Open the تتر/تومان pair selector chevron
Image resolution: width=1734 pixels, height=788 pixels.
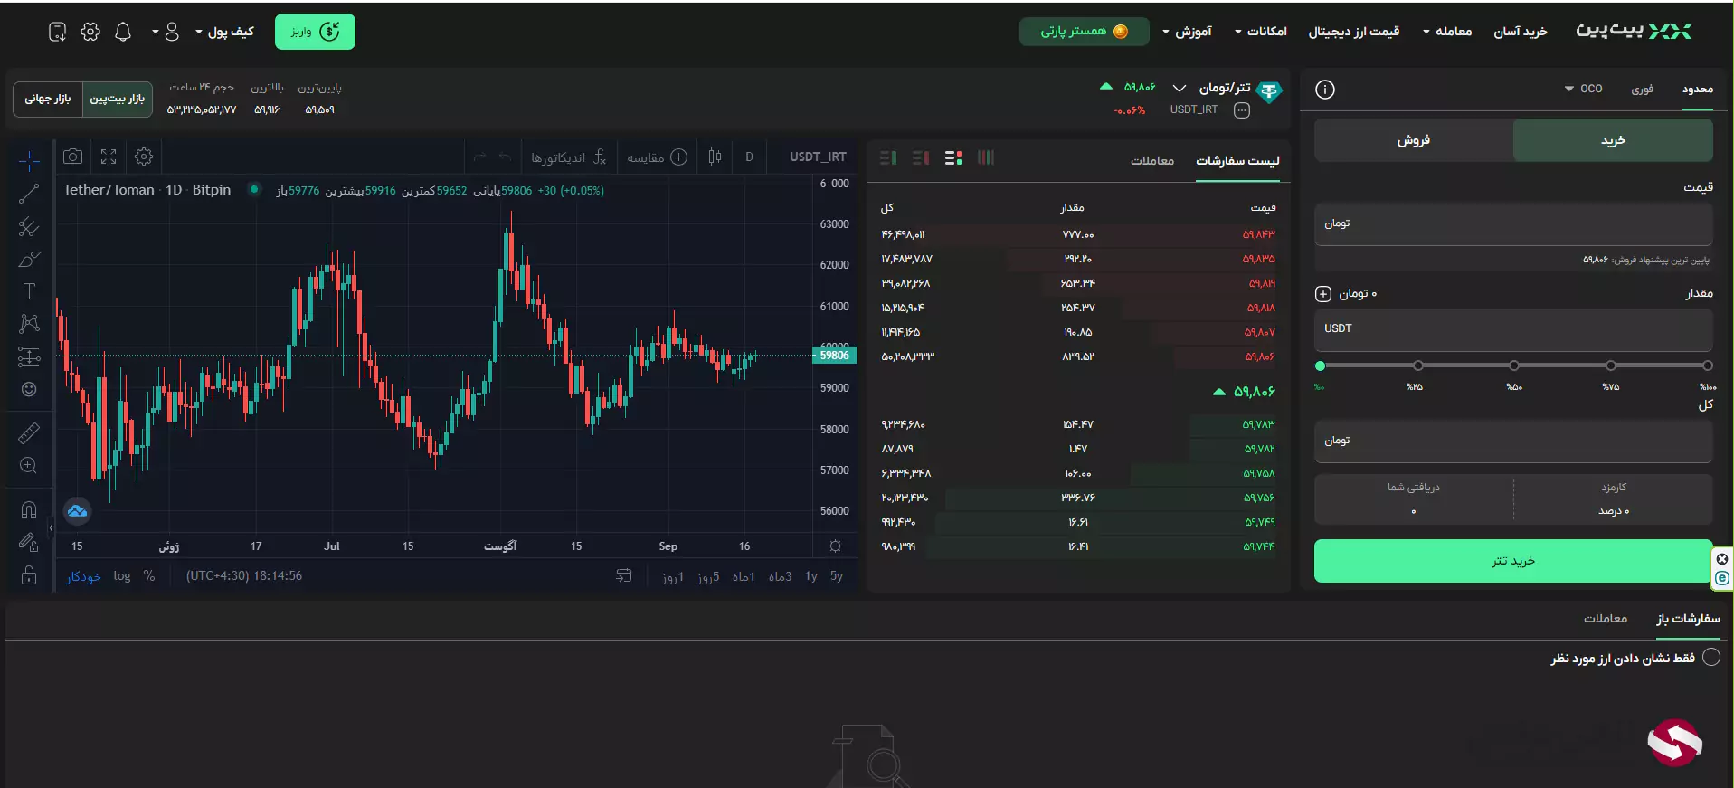pos(1180,88)
